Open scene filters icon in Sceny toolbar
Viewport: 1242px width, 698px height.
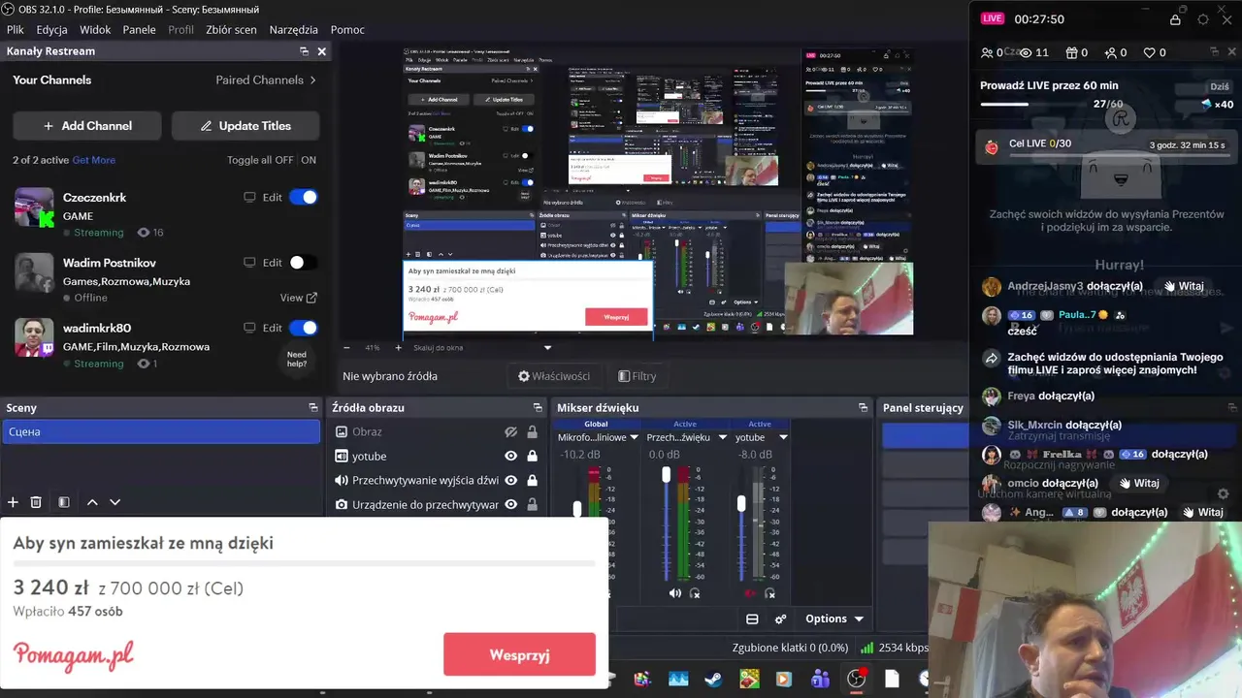pyautogui.click(x=64, y=502)
